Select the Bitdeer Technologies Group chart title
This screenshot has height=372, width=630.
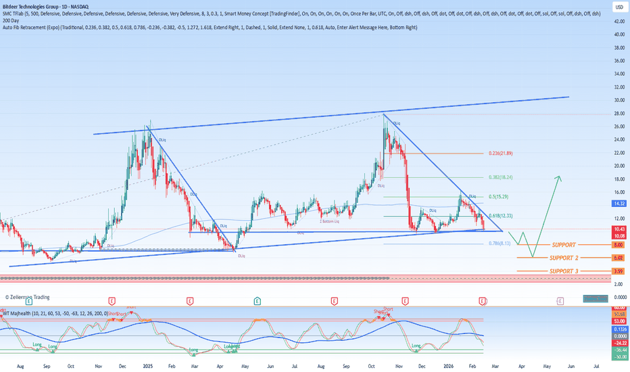(x=46, y=7)
